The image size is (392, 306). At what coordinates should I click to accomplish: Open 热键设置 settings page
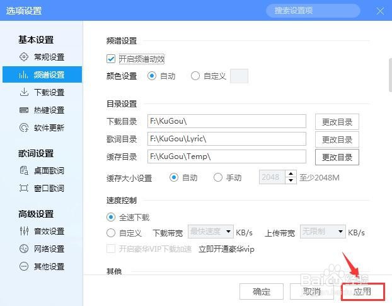(42, 110)
